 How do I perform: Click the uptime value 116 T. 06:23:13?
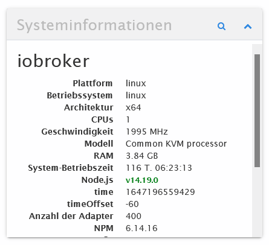pos(159,168)
